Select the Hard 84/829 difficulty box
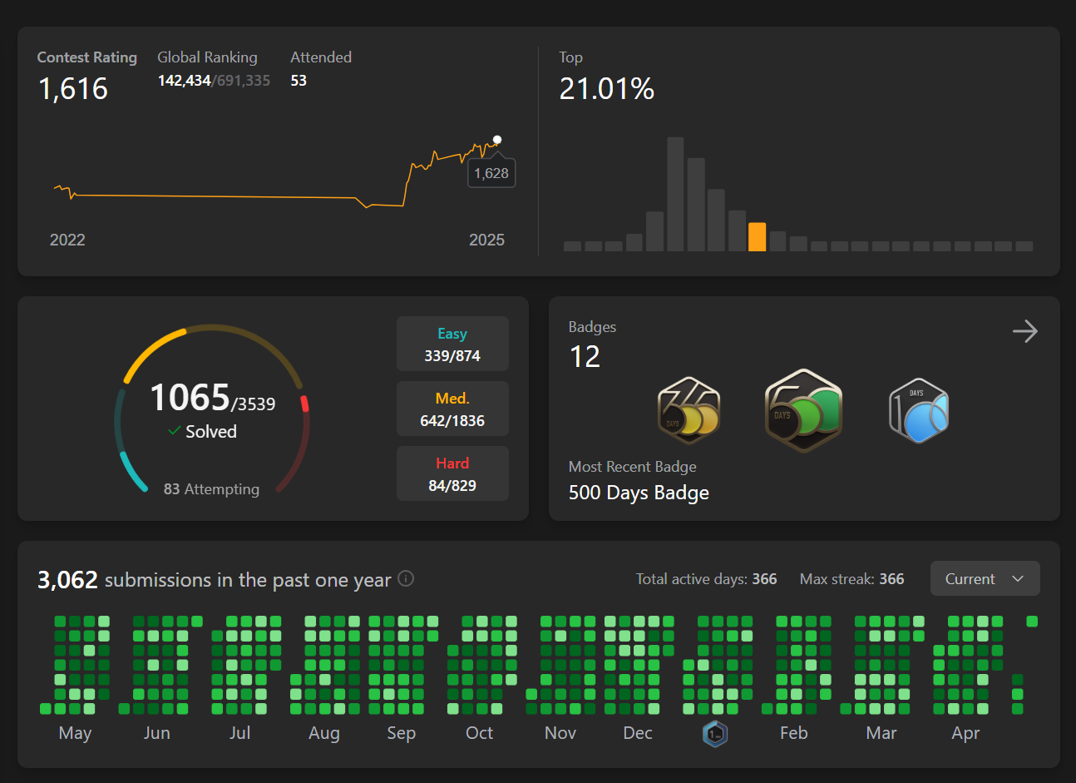The width and height of the screenshot is (1076, 783). pyautogui.click(x=452, y=473)
